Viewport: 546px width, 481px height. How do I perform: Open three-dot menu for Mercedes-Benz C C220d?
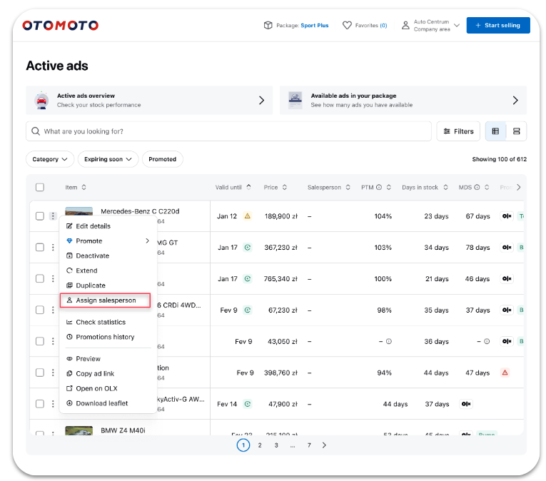point(53,216)
